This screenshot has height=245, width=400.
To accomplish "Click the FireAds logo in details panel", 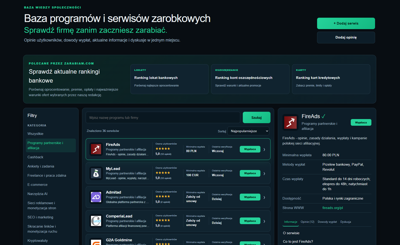I will [x=290, y=122].
